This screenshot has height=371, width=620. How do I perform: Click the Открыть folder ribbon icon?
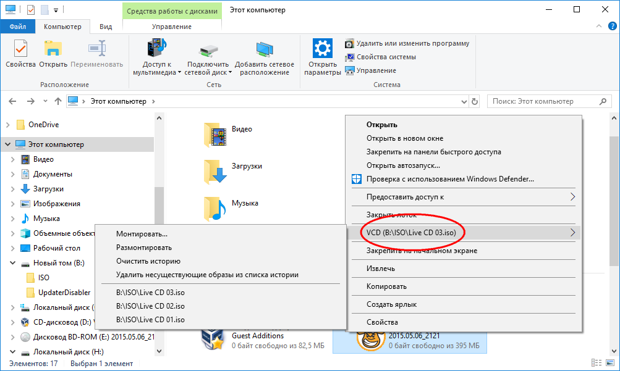coord(53,49)
